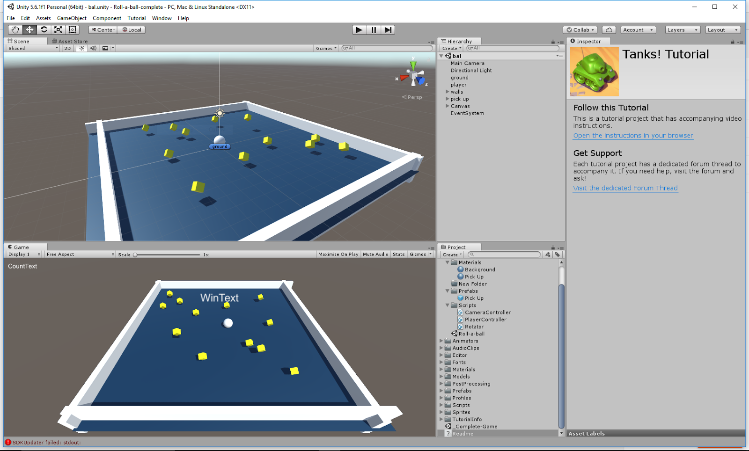Pause the game playback
This screenshot has height=451, width=749.
coord(374,30)
